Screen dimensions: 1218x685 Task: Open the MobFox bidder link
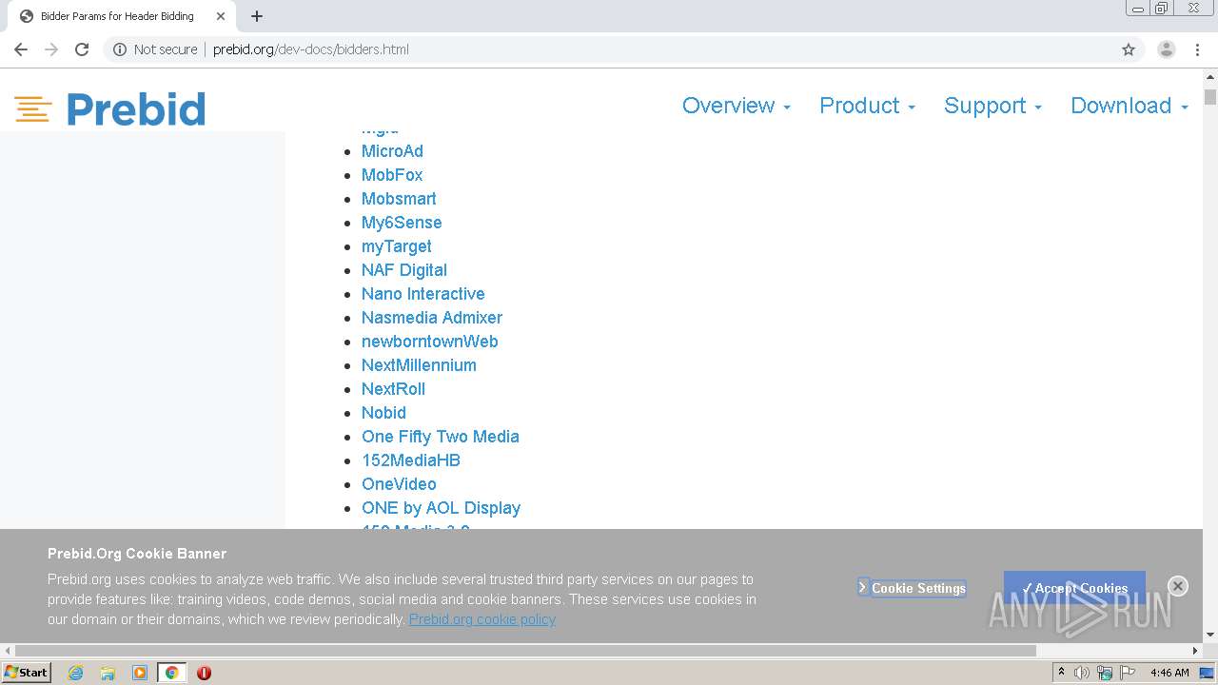(x=392, y=175)
